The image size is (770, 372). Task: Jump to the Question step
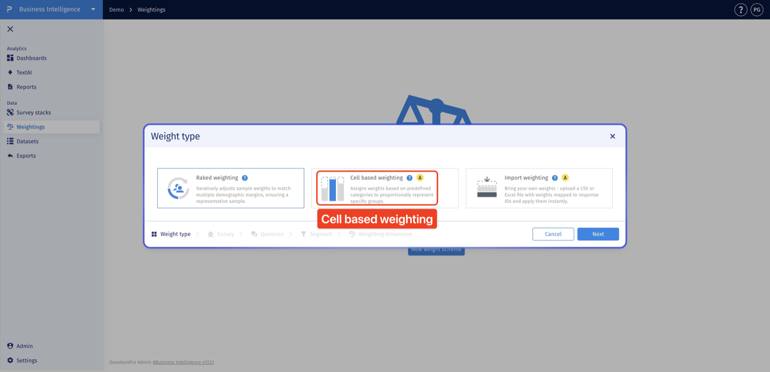[x=267, y=234]
